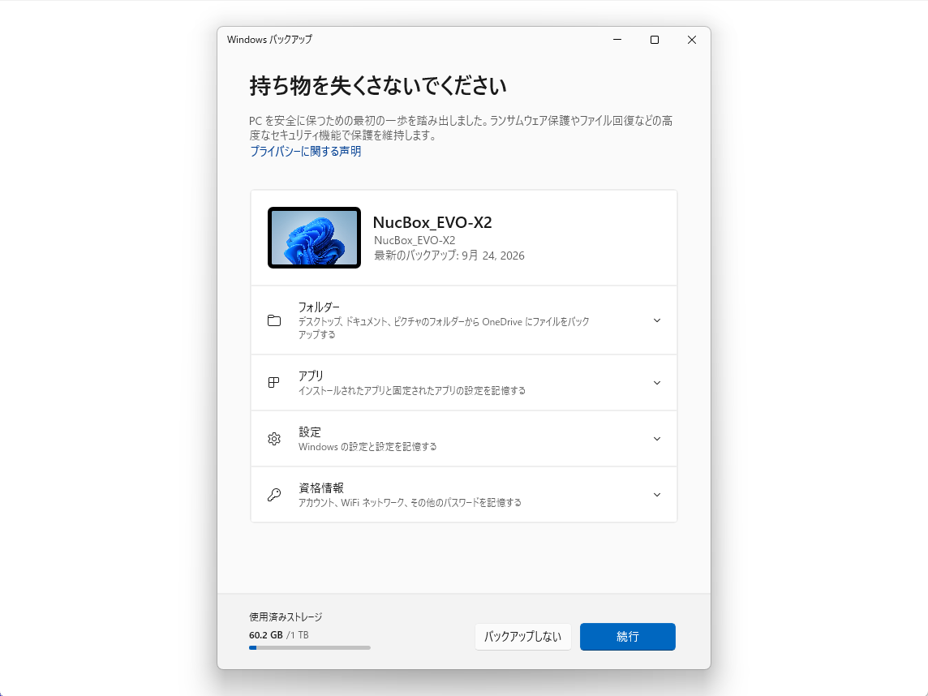Click the Windows の設定と設定を記憶する description
928x696 pixels.
(367, 447)
